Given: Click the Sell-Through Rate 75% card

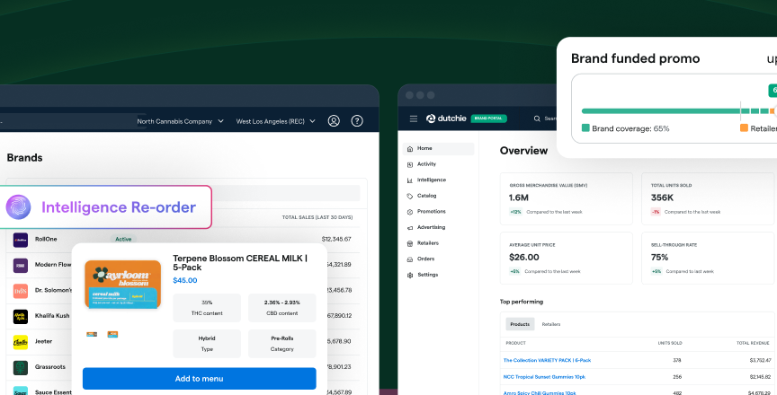Looking at the screenshot, I should (x=708, y=258).
